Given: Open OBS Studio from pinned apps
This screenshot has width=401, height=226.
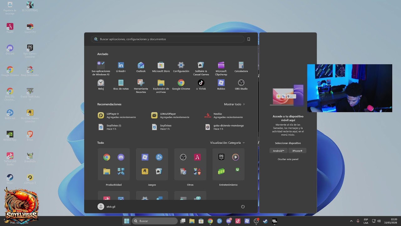Looking at the screenshot, I should coord(241,85).
